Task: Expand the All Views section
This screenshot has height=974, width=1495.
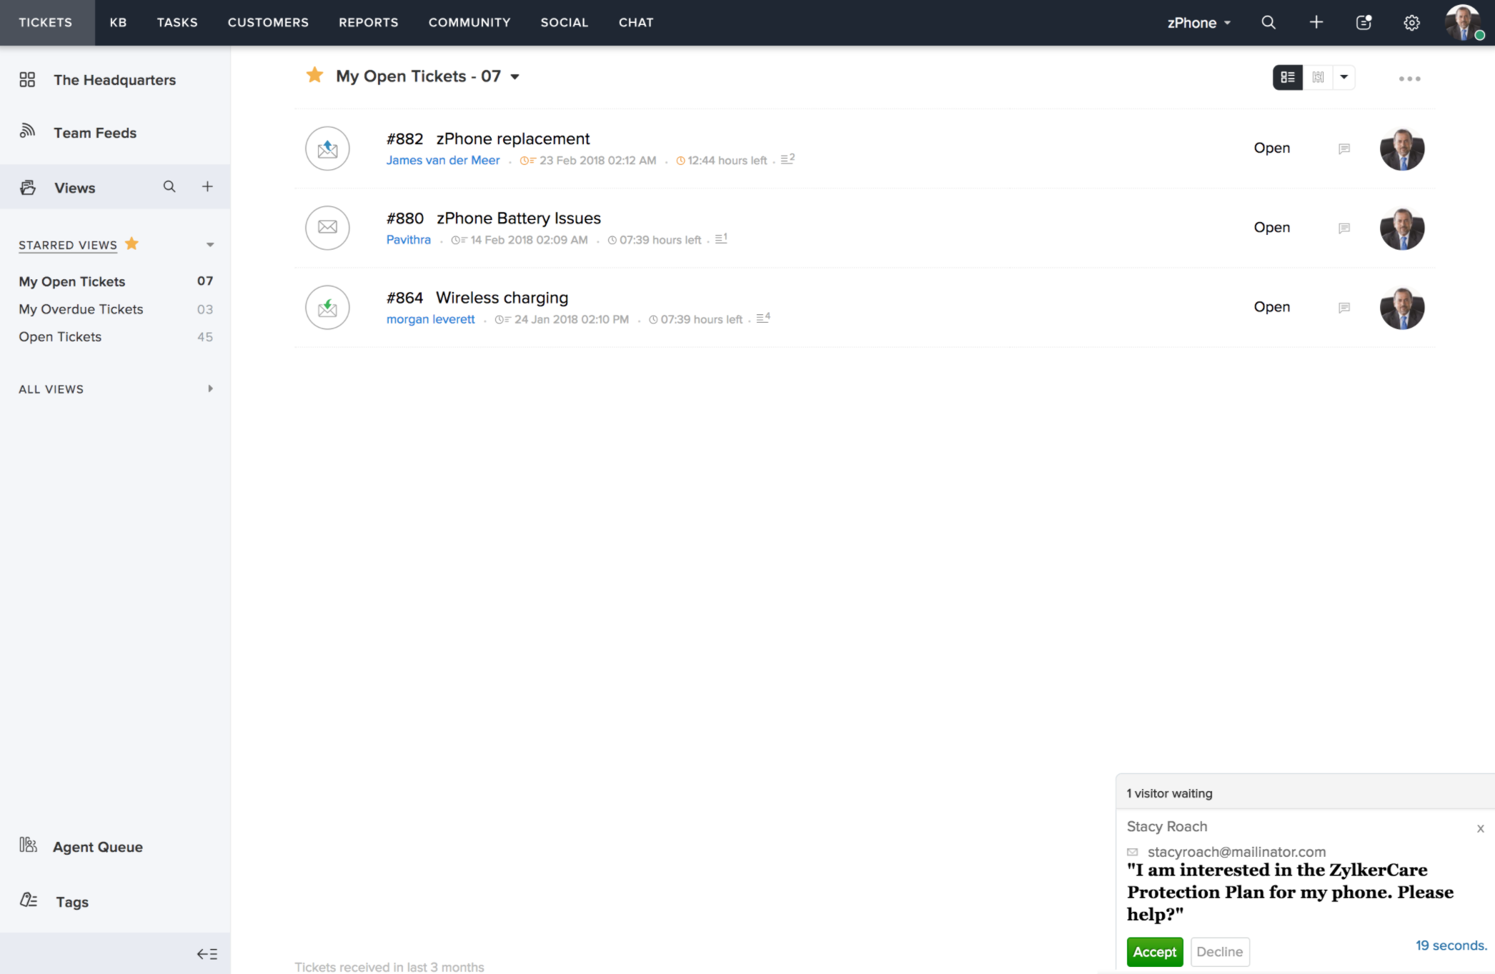Action: [x=210, y=388]
